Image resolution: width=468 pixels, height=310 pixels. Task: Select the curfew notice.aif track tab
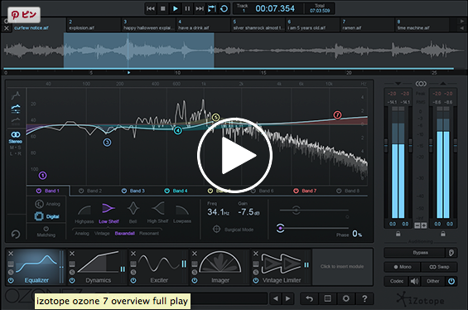pos(39,25)
